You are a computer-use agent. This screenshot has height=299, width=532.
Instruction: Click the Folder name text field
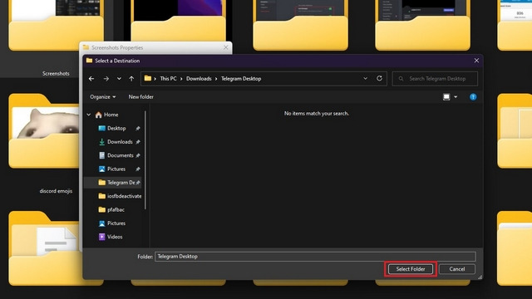315,257
